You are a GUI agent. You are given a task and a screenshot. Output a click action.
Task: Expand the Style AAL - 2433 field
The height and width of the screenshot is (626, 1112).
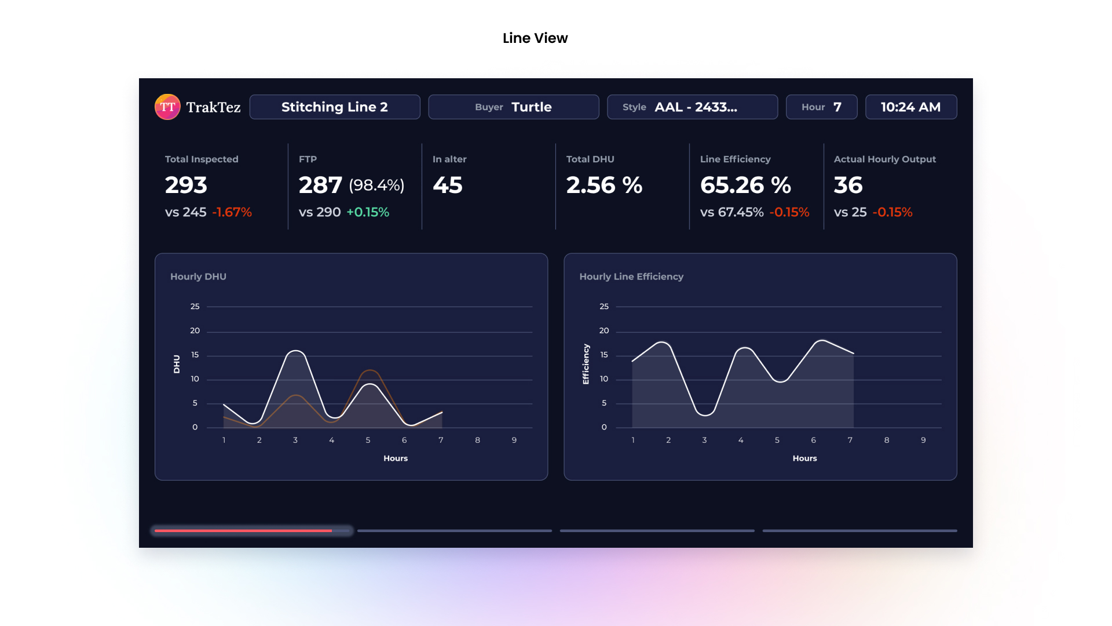[x=692, y=107]
